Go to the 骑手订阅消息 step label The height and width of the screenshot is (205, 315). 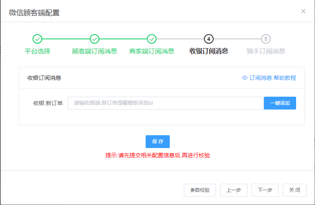point(266,51)
